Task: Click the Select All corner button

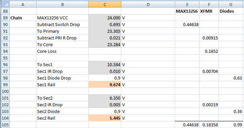Action: pos(5,4)
